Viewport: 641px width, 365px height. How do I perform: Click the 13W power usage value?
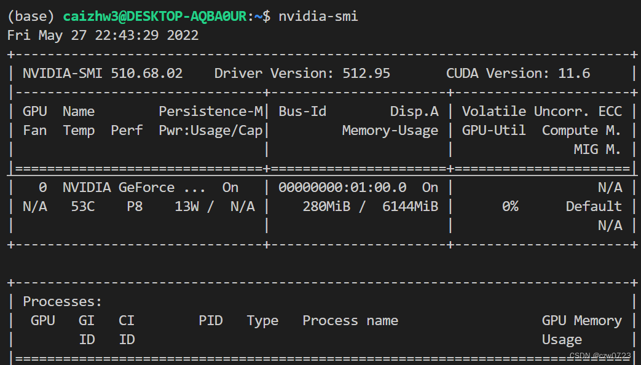(x=186, y=207)
